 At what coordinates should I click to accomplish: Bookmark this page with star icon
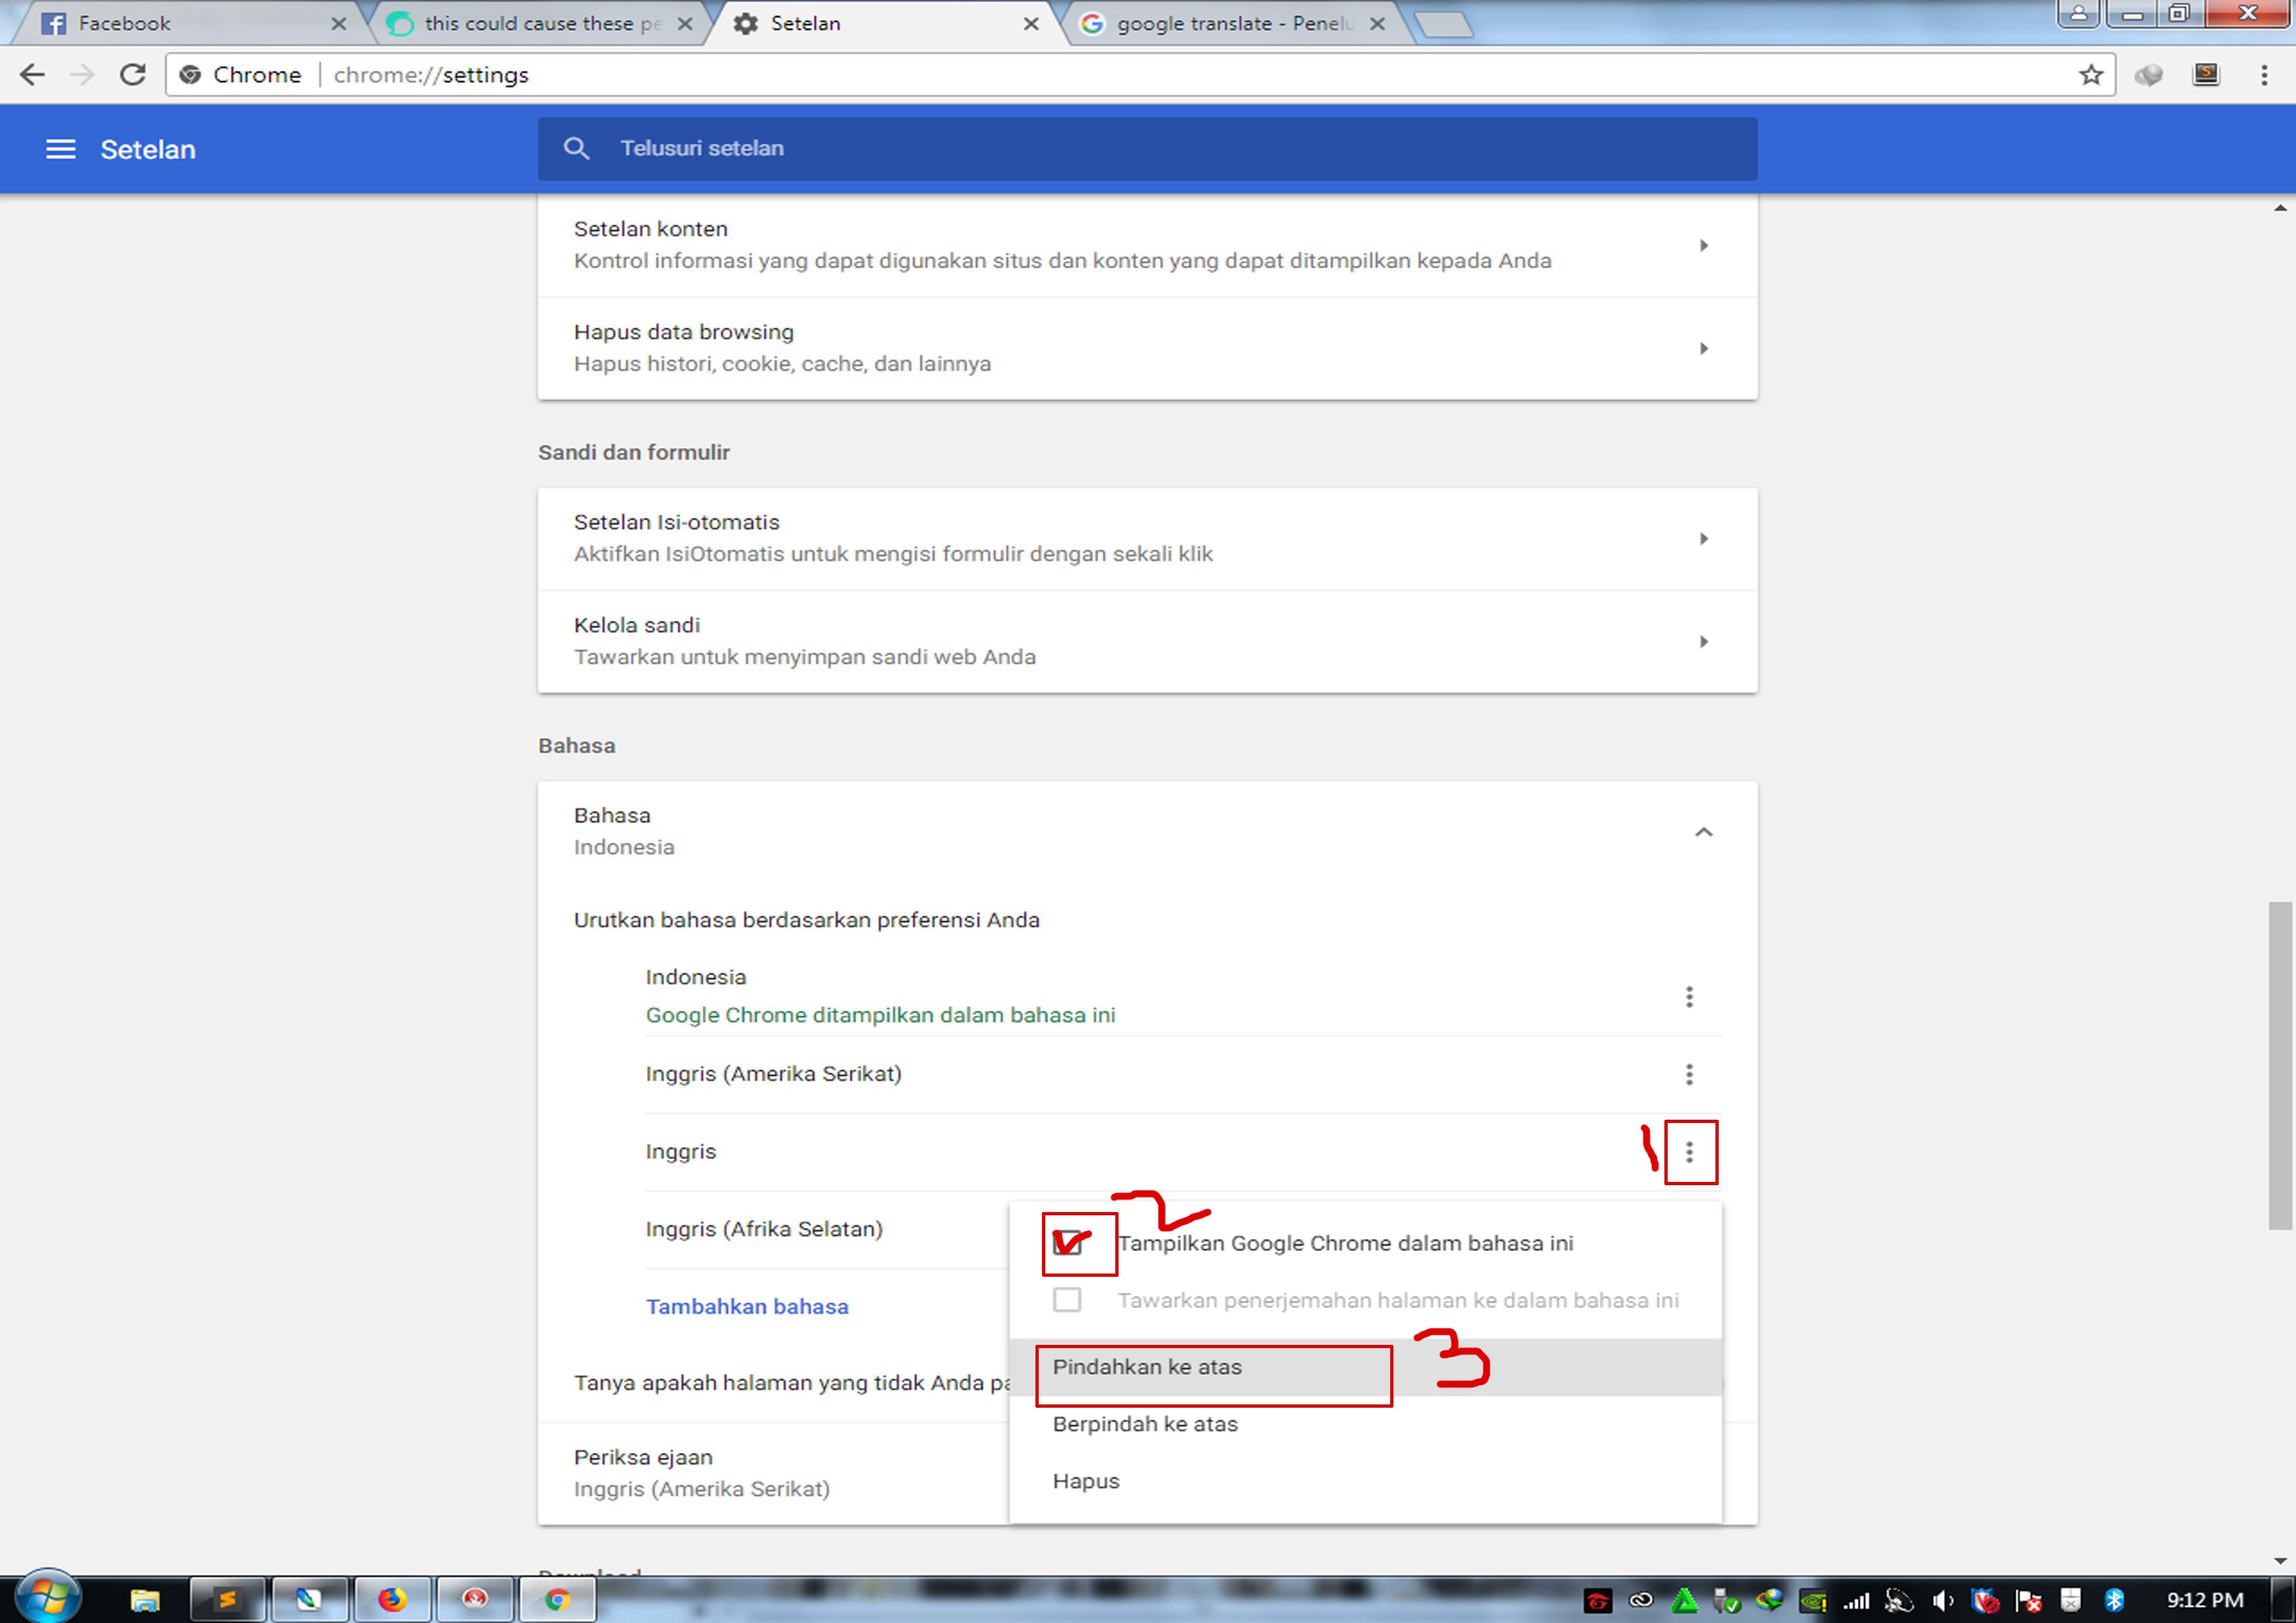coord(2090,75)
